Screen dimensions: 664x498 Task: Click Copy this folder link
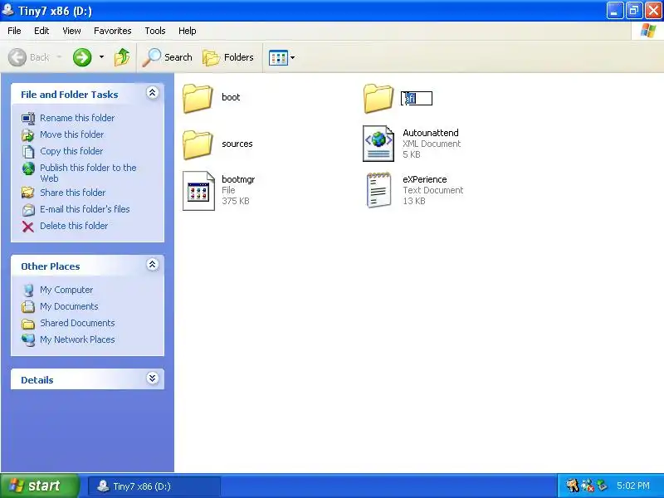(x=71, y=151)
